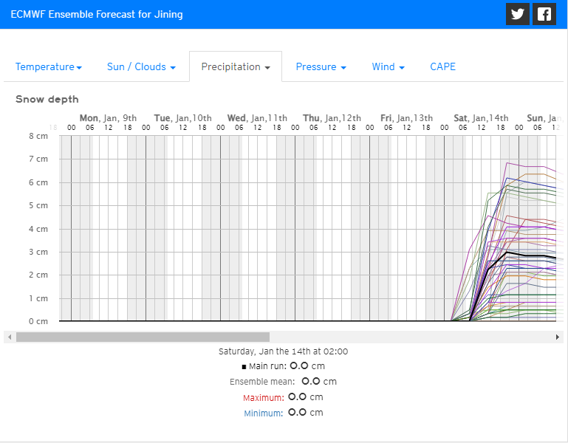This screenshot has width=568, height=443.
Task: Open the Sun / Clouds dropdown tab
Action: pos(141,66)
